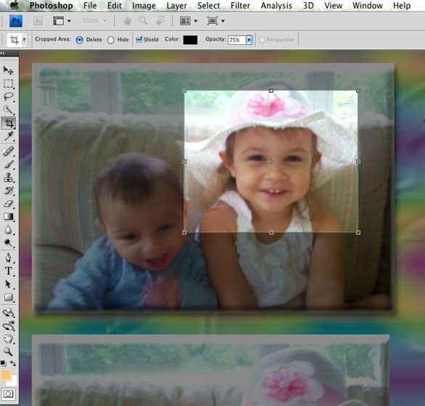
Task: Reset to default foreground and background colors
Action: 3,363
